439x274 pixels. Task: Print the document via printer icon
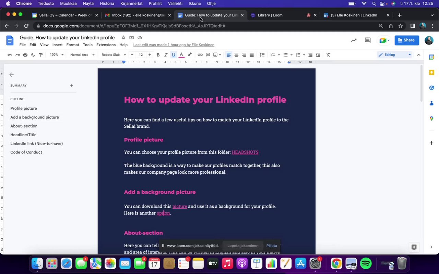coord(25,55)
